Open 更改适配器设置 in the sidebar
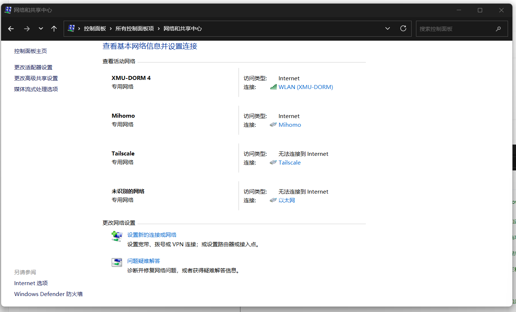Viewport: 516px width, 312px height. (x=33, y=68)
